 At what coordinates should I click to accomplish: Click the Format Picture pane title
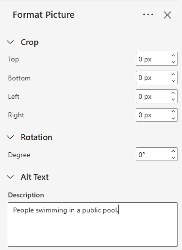point(43,15)
